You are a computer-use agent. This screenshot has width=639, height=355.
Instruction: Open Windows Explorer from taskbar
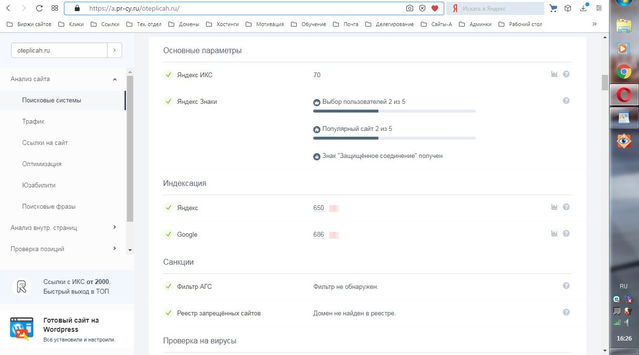coord(624,26)
